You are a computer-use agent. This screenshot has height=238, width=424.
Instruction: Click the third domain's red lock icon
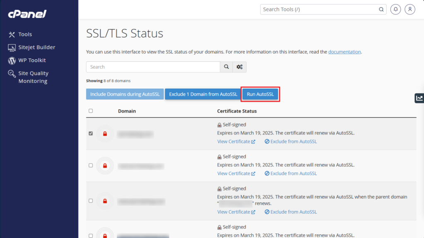pos(105,201)
